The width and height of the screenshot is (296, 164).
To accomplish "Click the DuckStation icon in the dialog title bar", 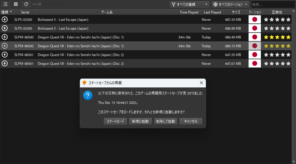I will (x=84, y=83).
